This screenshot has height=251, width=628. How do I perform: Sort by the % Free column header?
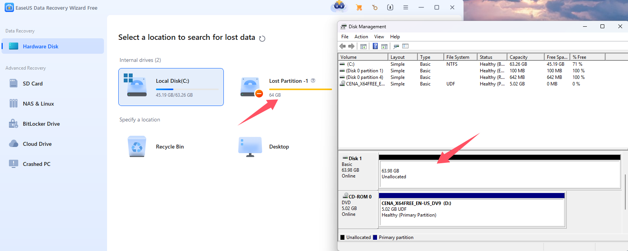(x=588, y=57)
